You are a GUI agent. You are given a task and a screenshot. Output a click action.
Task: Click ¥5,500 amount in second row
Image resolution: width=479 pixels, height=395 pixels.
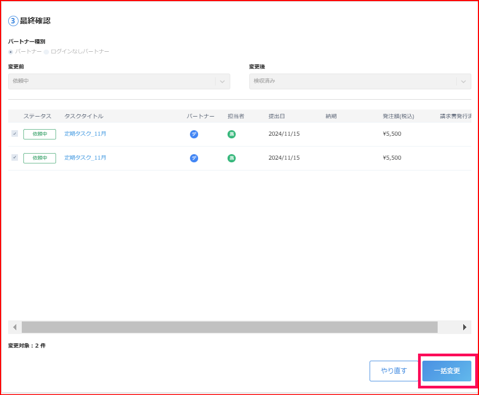coord(392,158)
